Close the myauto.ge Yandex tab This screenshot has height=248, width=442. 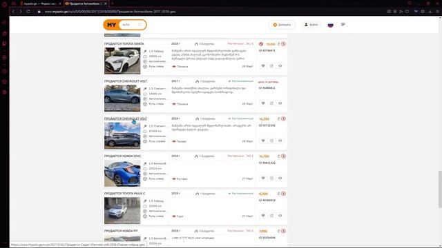60,3
